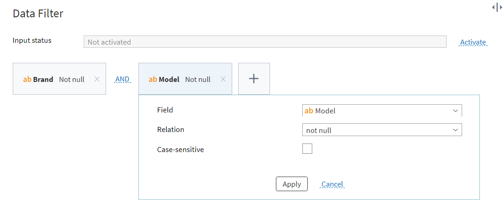Expand the Relation dropdown chevron arrow
Viewport: 504px width, 208px height.
[x=455, y=130]
